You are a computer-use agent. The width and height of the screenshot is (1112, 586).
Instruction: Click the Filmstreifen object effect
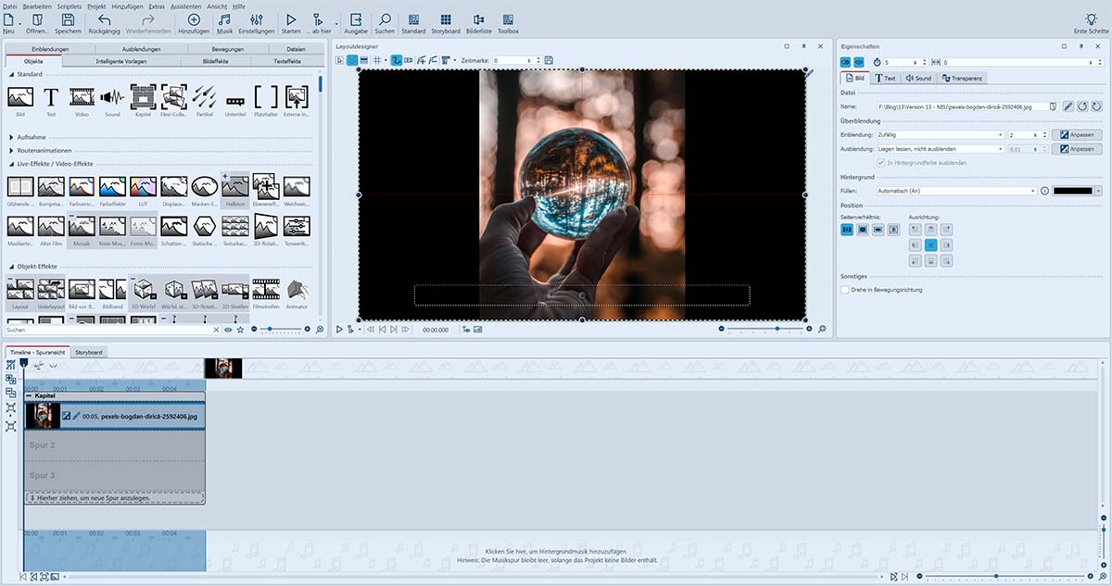[x=266, y=291]
